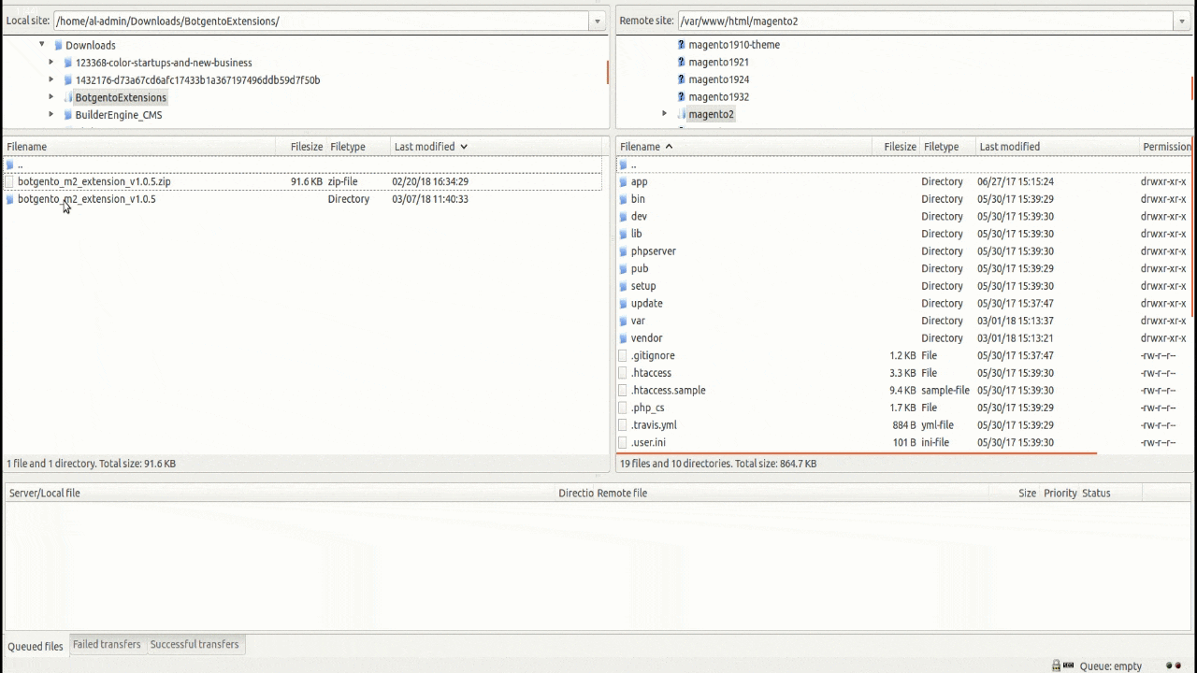Sort local files by Filetype column
Screen dimensions: 1197x673
(x=358, y=147)
